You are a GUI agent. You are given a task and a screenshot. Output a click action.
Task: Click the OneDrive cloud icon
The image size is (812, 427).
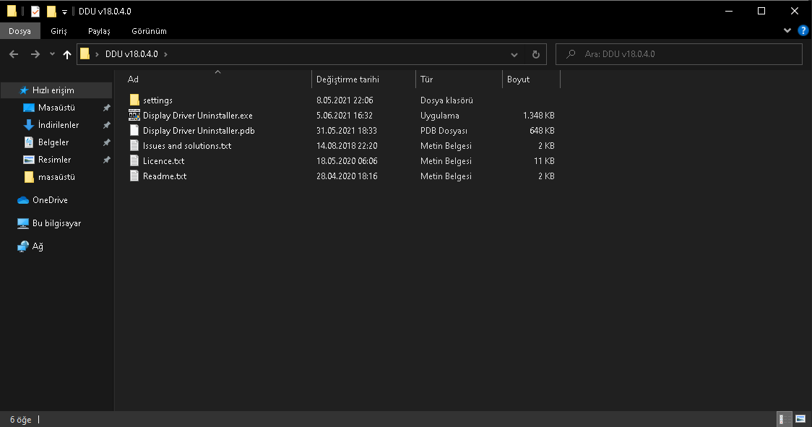[23, 200]
